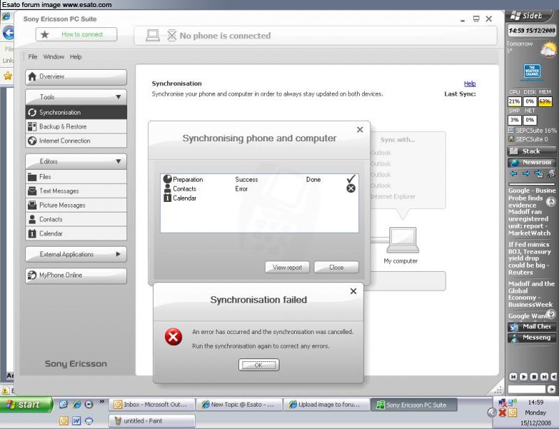
Task: Click the How to connect button
Action: [x=76, y=35]
